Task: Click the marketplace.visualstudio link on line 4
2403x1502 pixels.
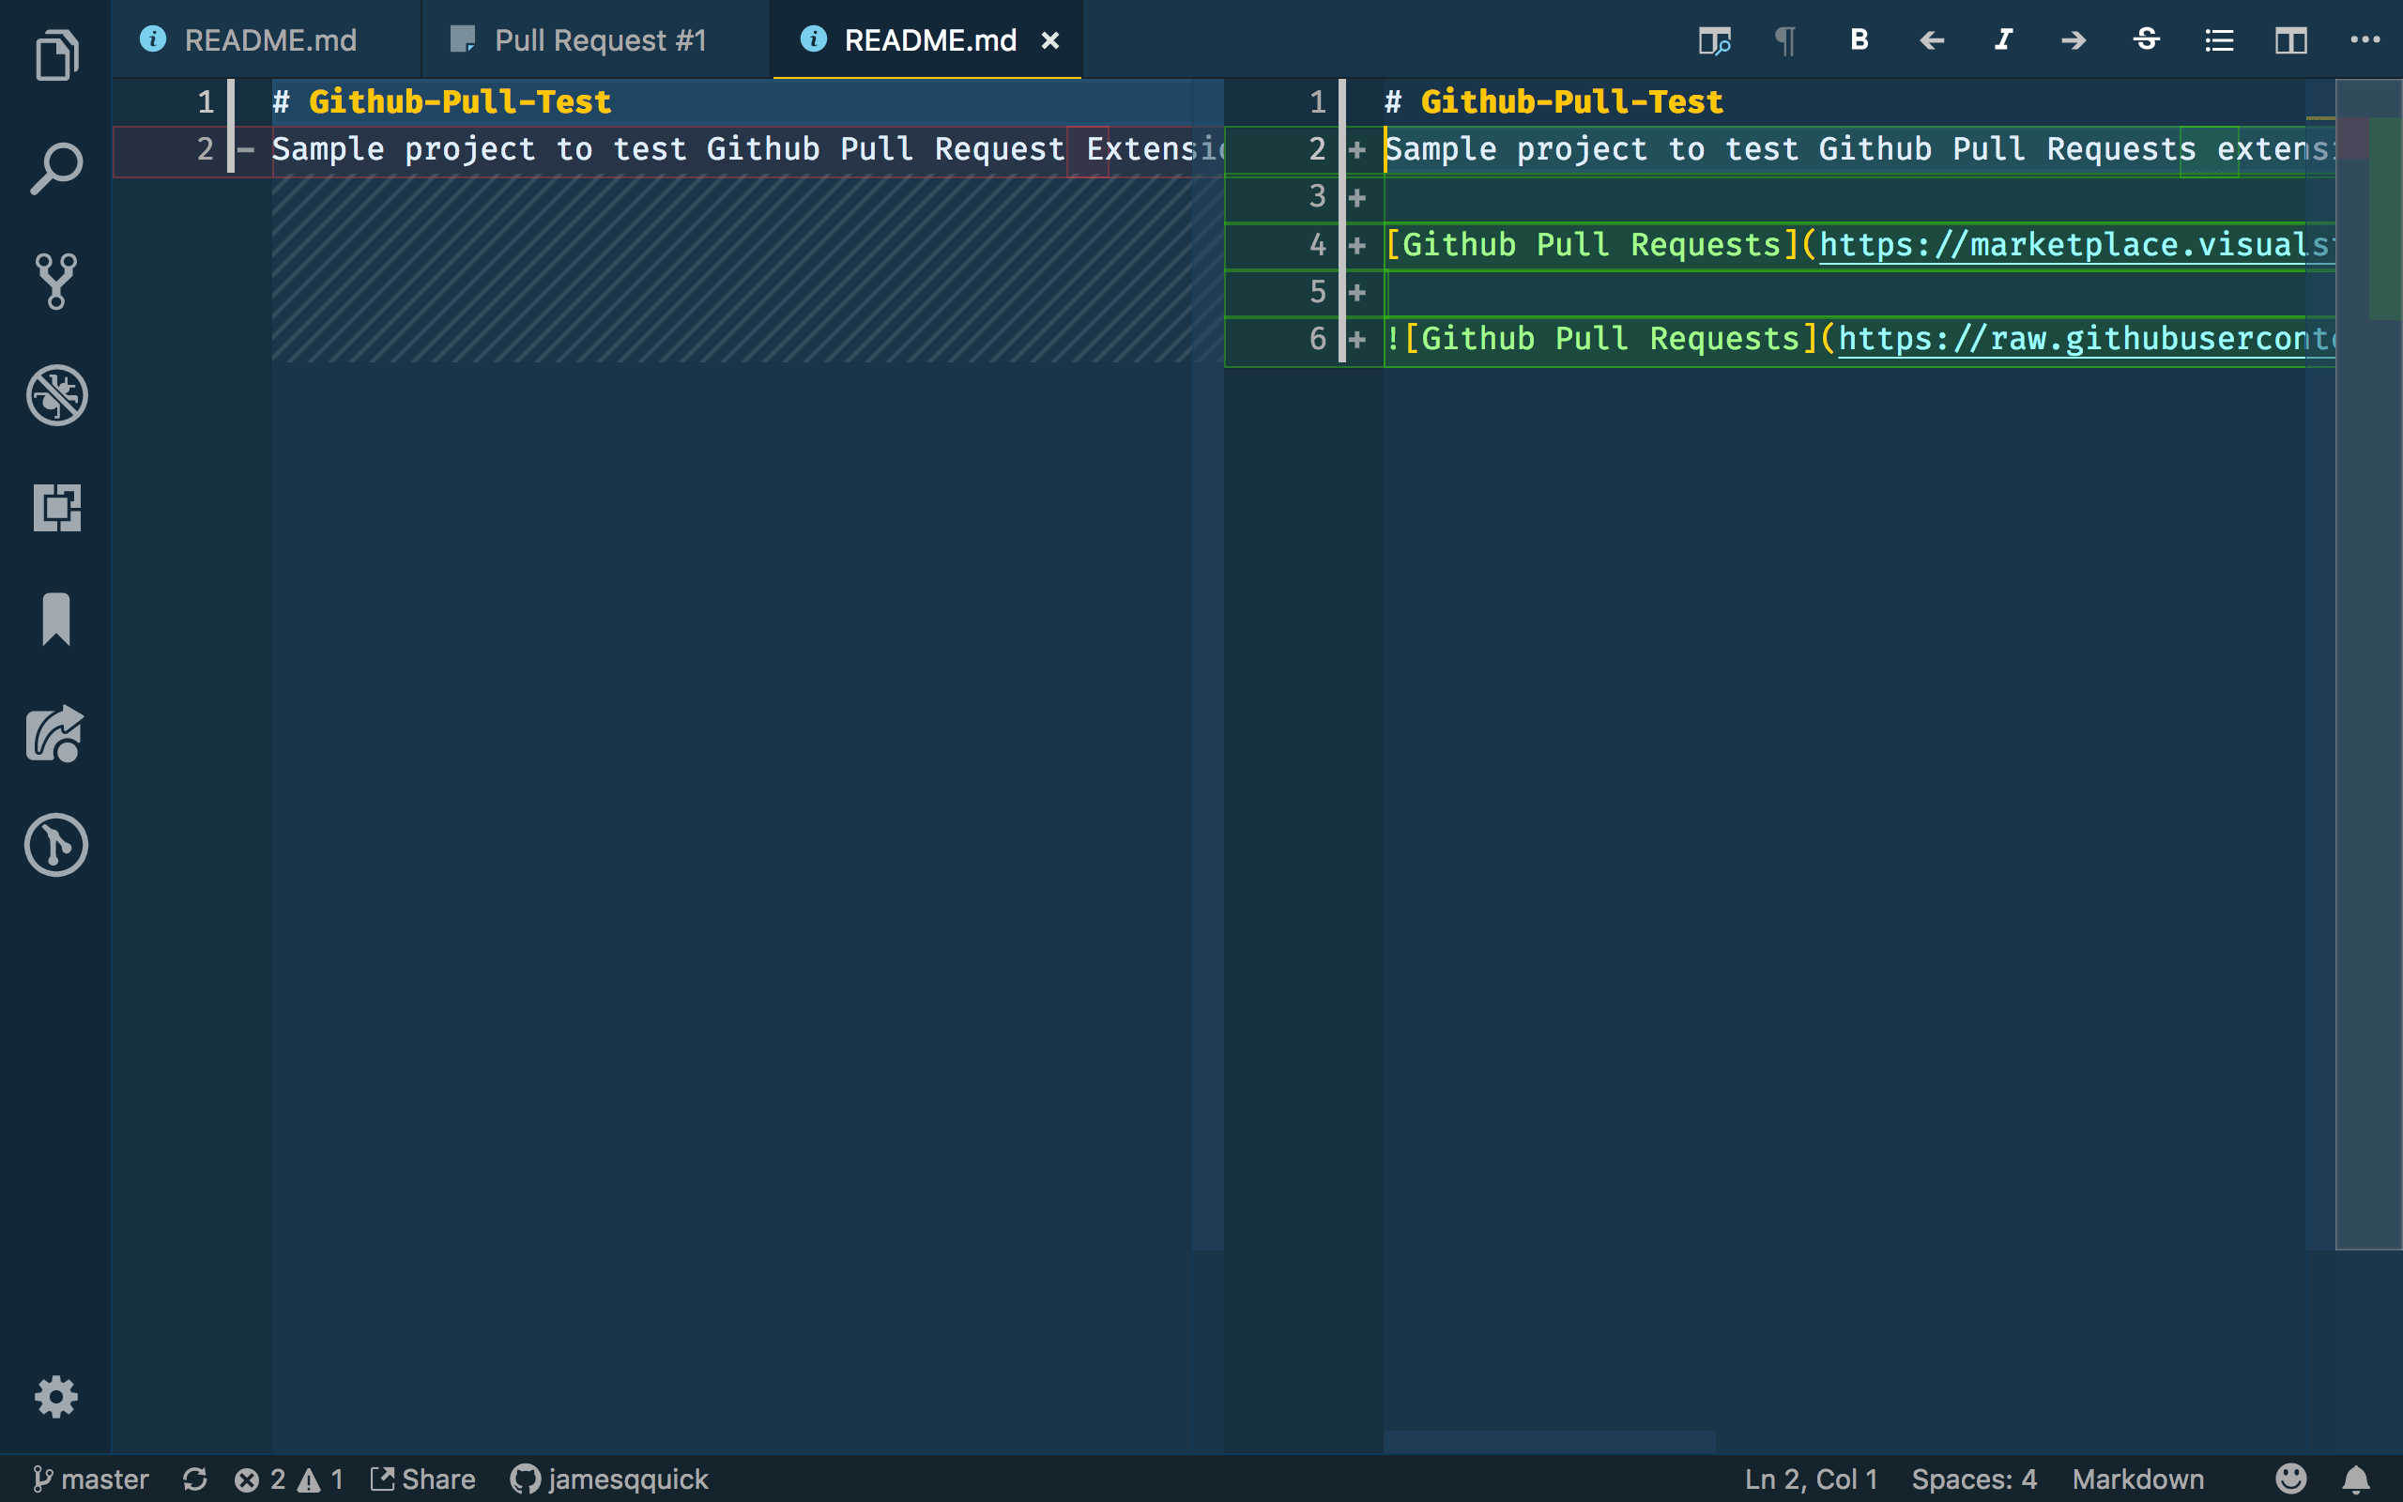Action: [x=2075, y=244]
